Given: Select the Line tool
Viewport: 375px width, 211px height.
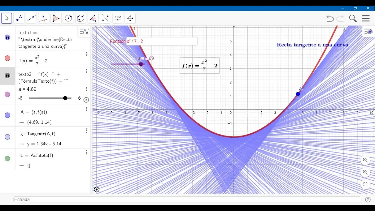Looking at the screenshot, I should [31, 18].
